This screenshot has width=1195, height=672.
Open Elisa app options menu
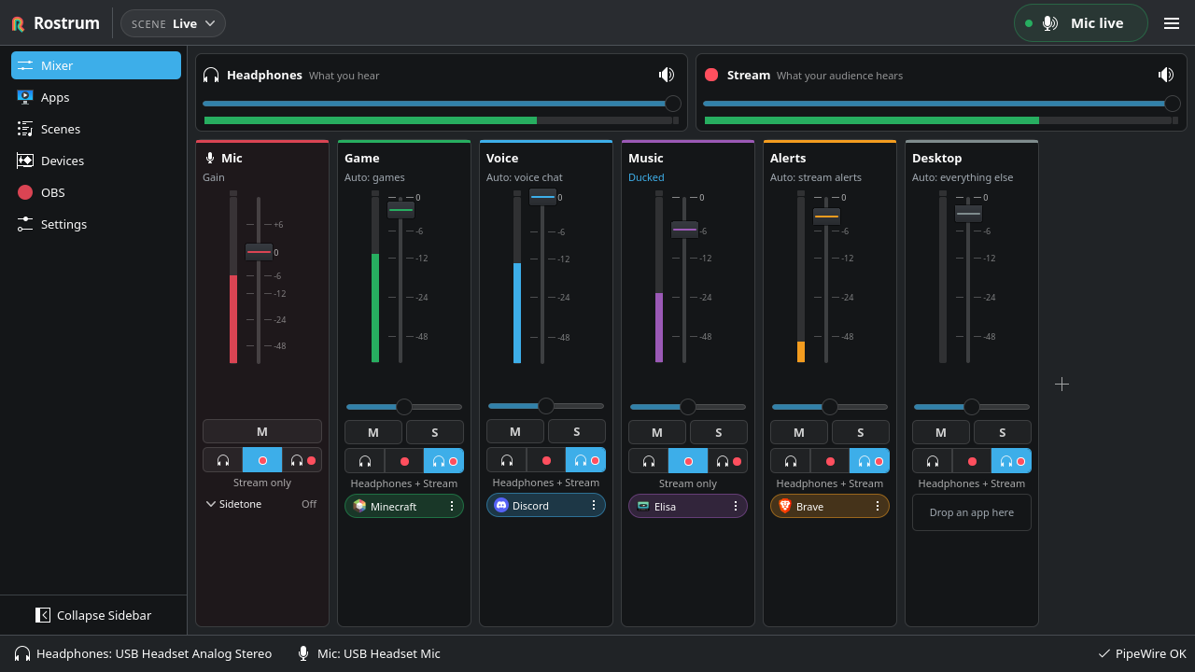coord(736,506)
